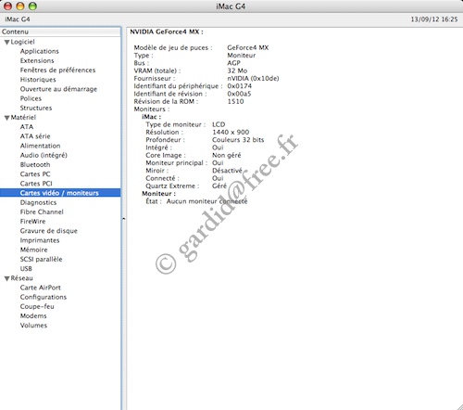Click the nVIDIA (0x10de) vendor value
The height and width of the screenshot is (410, 463).
[x=253, y=78]
